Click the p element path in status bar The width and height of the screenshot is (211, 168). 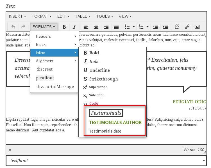coord(10,150)
